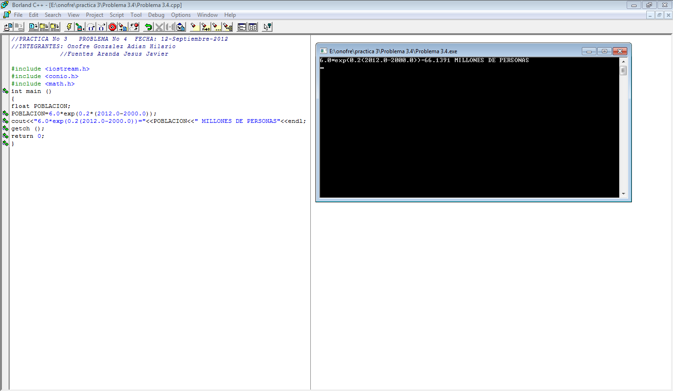Run the program using the lightning bolt icon
The height and width of the screenshot is (391, 673).
[69, 27]
